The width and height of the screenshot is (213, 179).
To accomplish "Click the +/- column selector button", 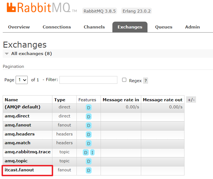I will pos(191,100).
